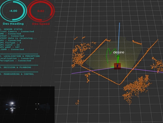Click the Des Speed gauge value 0.82

click(x=41, y=11)
